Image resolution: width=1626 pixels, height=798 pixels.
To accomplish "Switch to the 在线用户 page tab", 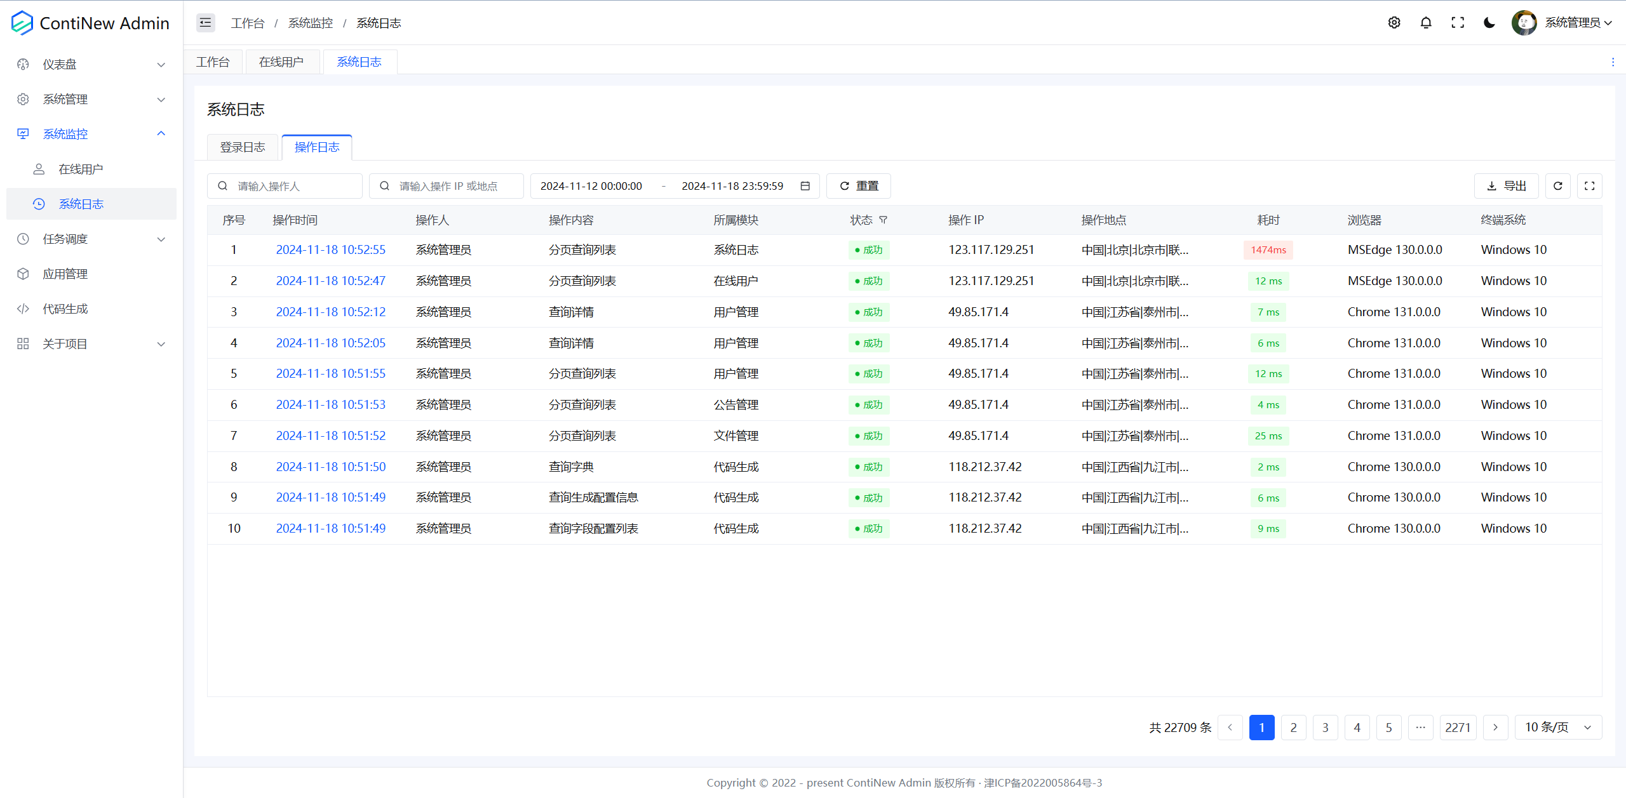I will [281, 62].
